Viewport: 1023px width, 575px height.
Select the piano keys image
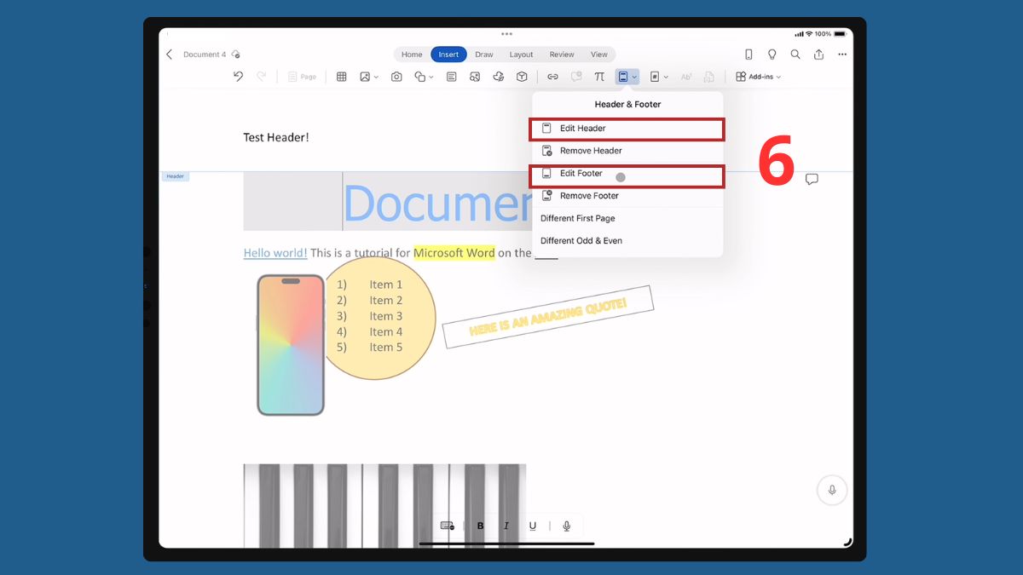coord(384,505)
